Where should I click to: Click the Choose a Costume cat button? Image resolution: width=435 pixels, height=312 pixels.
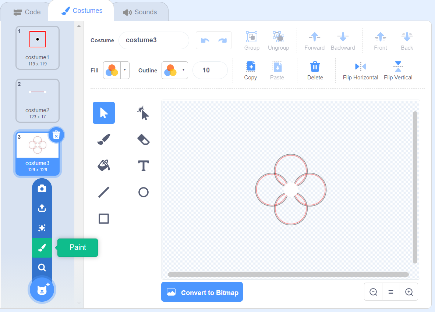coord(42,290)
